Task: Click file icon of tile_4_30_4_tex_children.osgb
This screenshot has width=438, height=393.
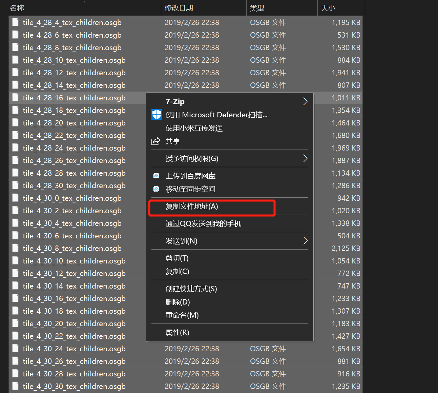Action: tap(15, 223)
